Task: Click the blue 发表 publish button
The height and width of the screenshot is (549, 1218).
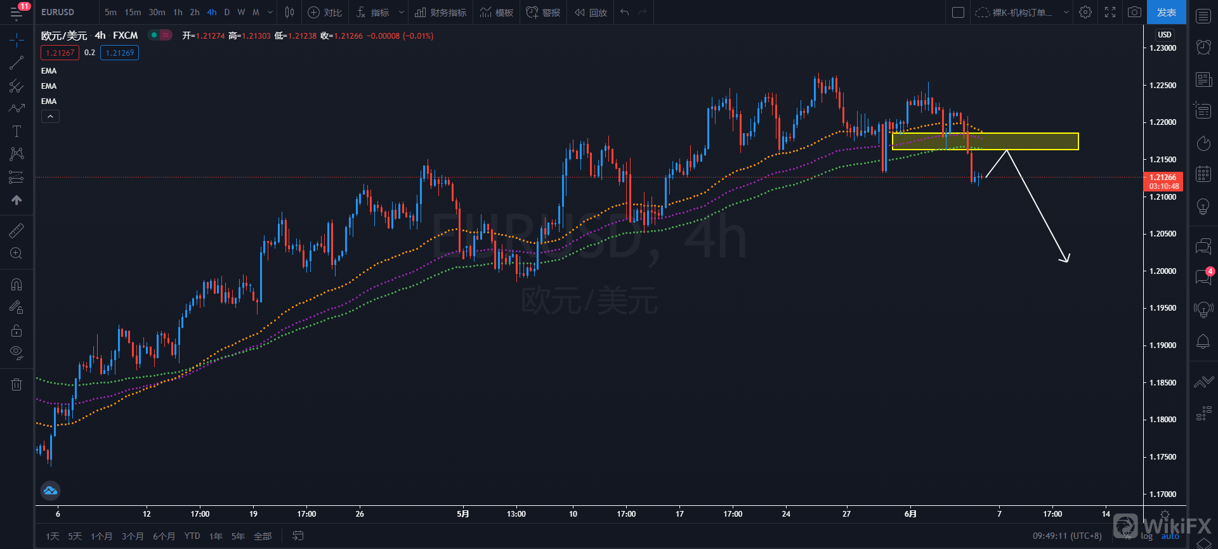Action: (1166, 12)
